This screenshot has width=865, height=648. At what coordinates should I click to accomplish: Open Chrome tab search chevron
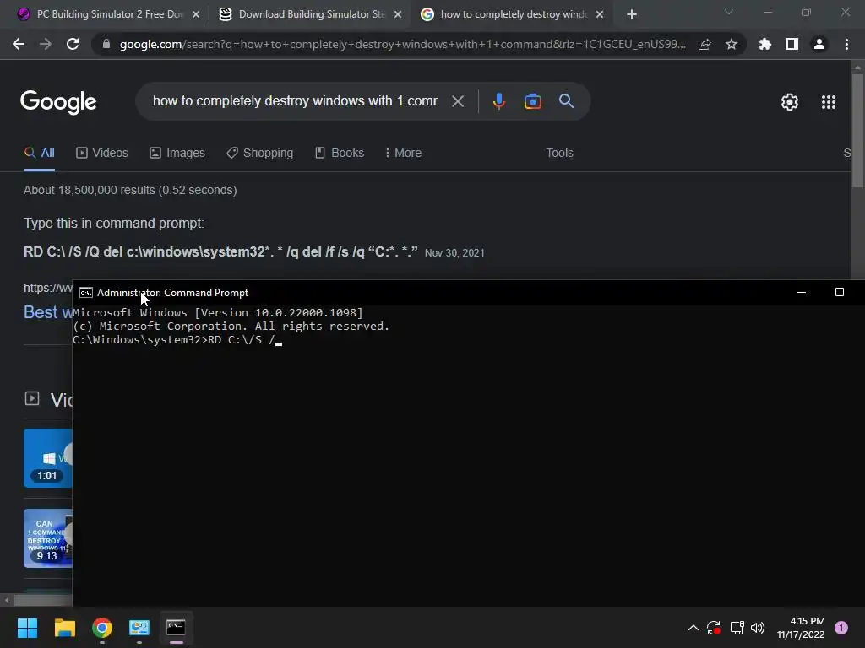pos(729,12)
